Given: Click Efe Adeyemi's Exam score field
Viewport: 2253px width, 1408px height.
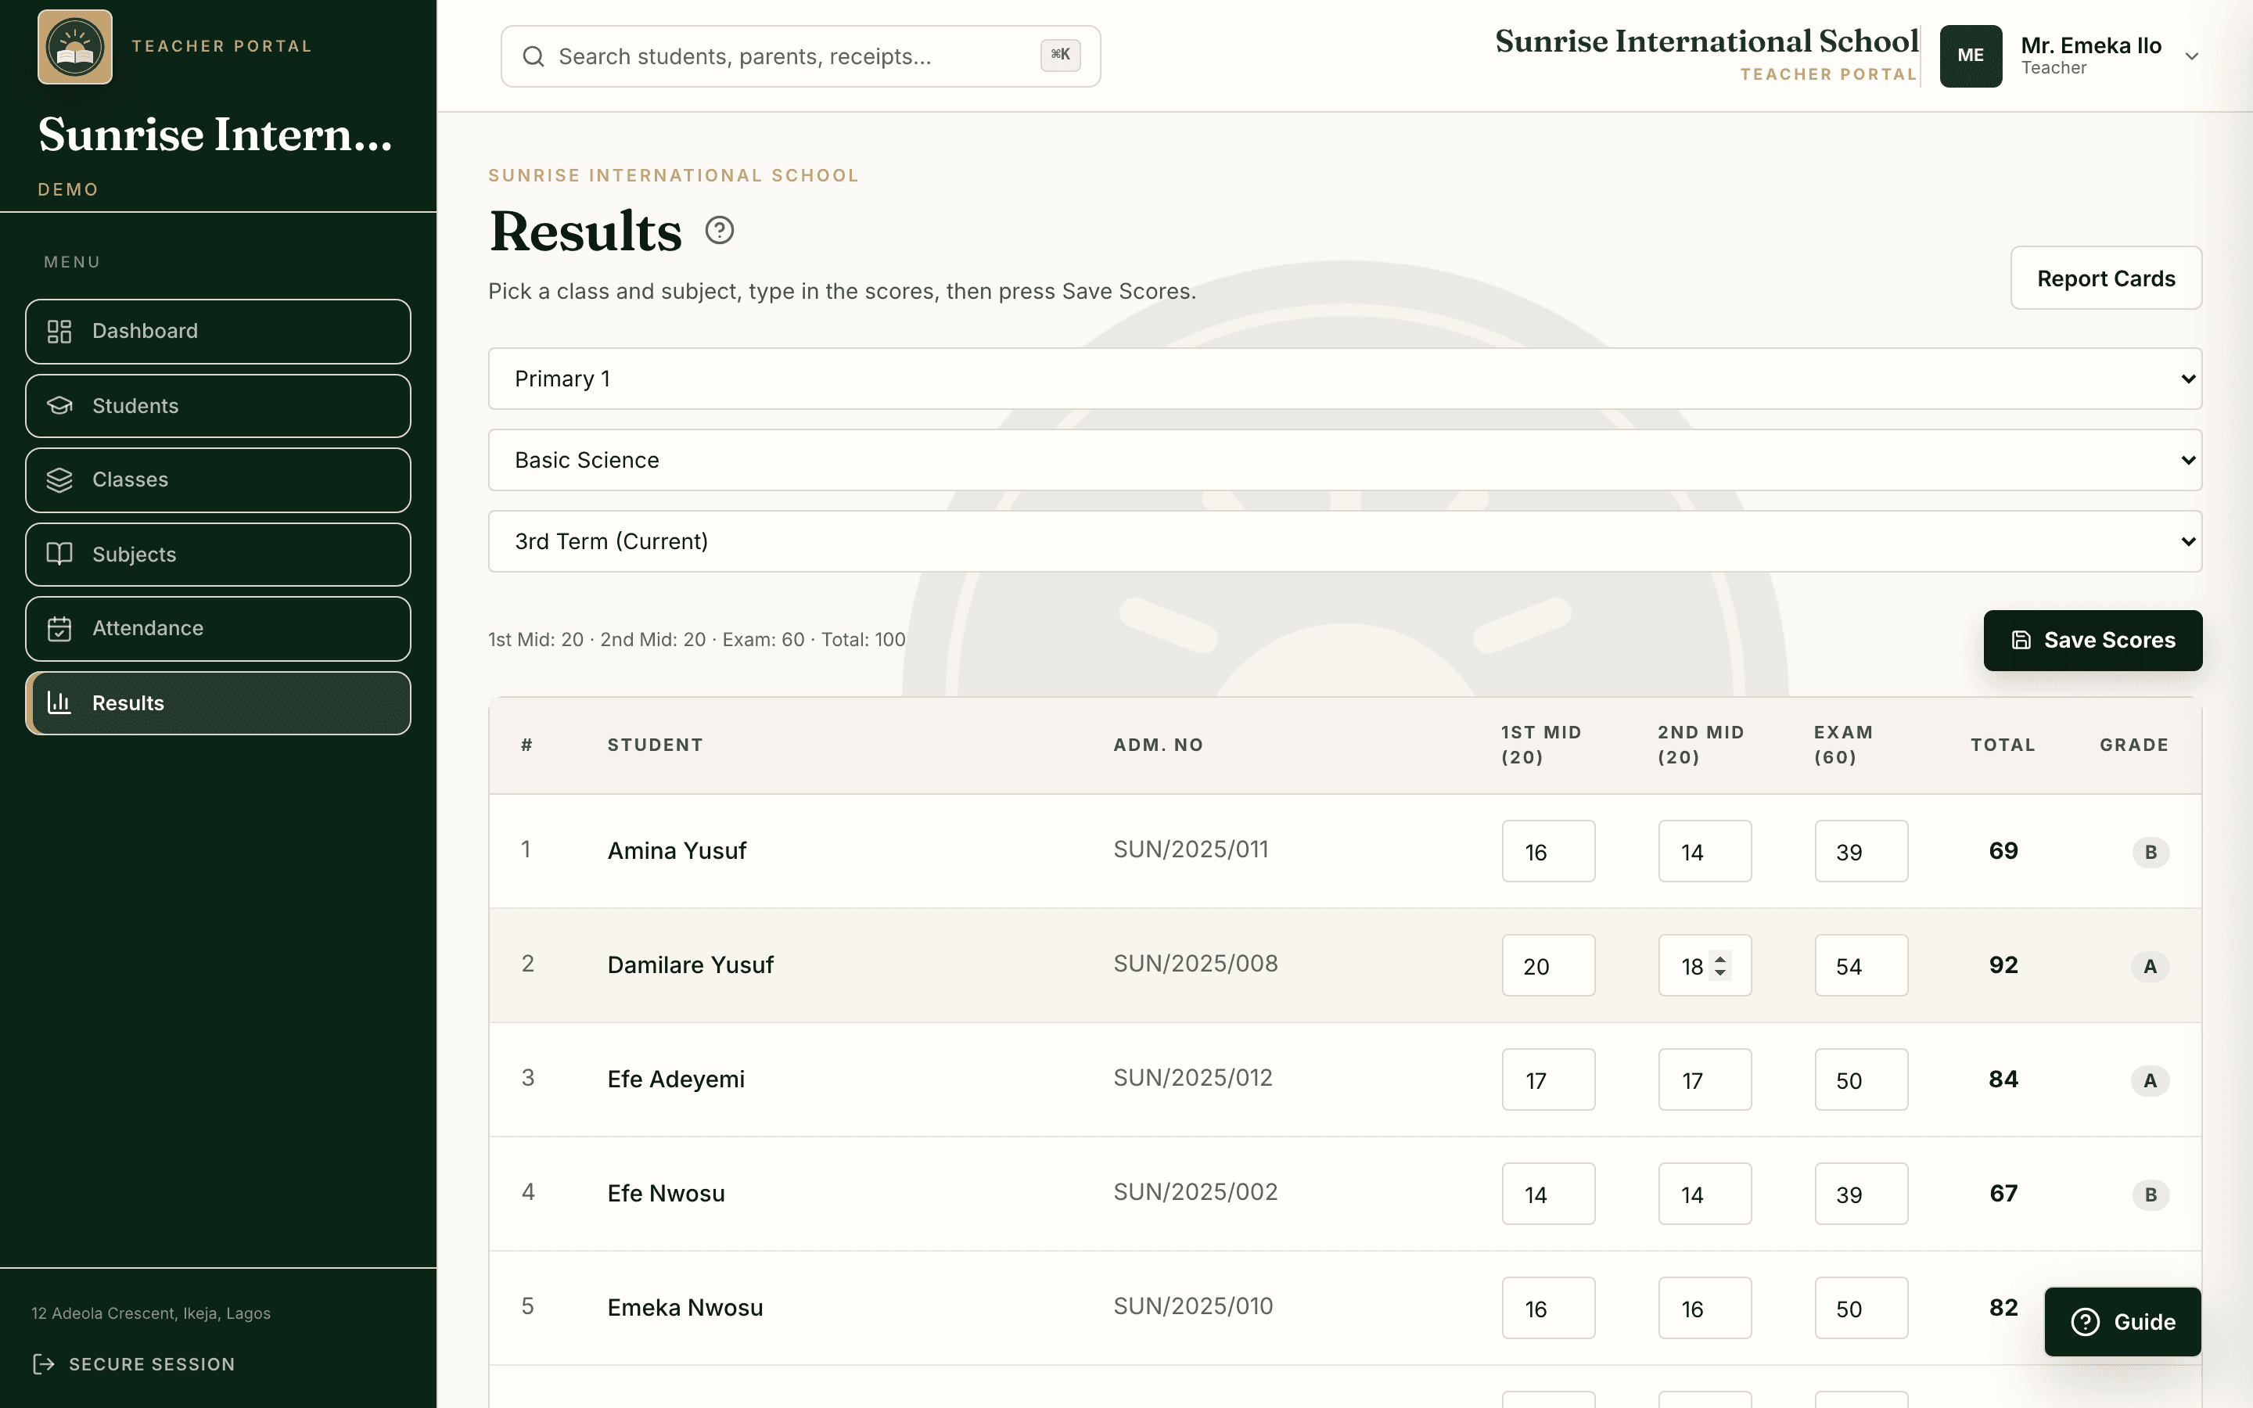Looking at the screenshot, I should 1861,1080.
